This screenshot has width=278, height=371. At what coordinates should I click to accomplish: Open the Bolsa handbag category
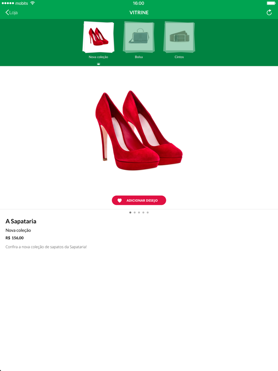(x=139, y=37)
